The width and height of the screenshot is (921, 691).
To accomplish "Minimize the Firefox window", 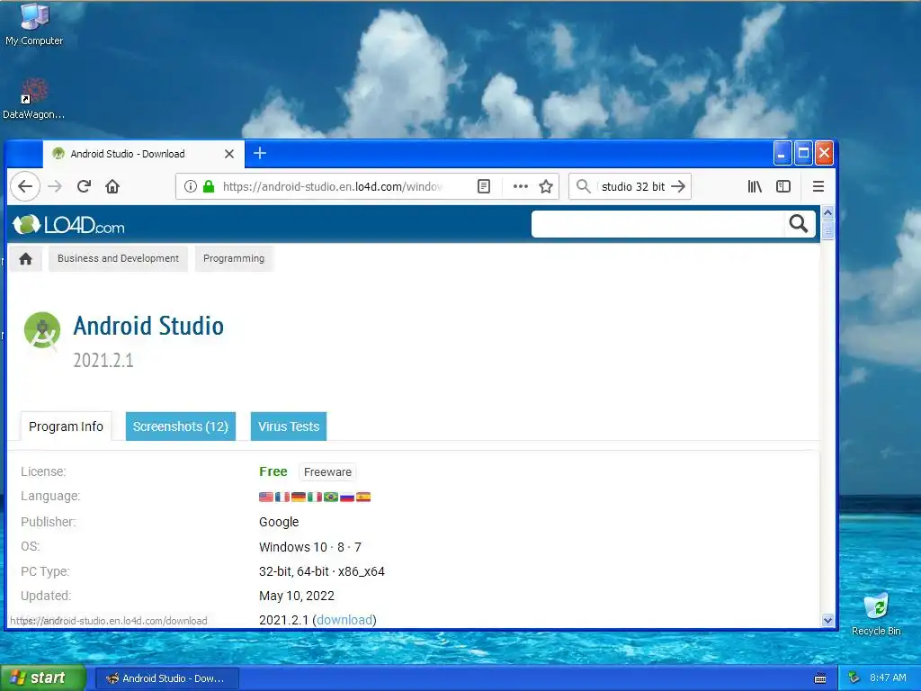I will click(x=782, y=153).
